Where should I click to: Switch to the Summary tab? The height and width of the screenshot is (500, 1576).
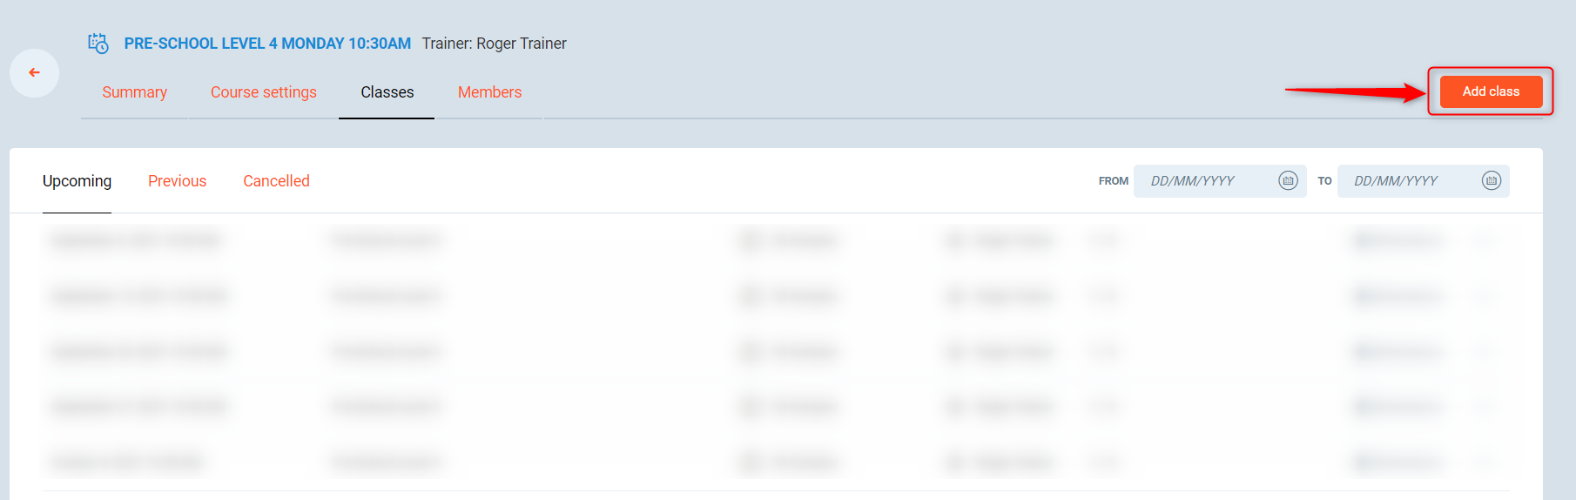pyautogui.click(x=134, y=92)
